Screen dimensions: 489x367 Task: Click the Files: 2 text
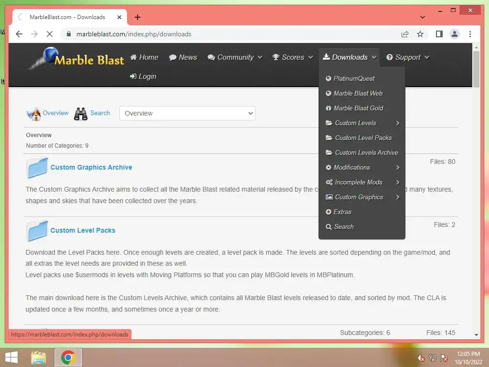point(445,225)
